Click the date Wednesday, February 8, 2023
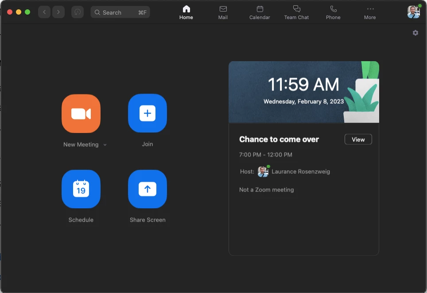 point(303,102)
